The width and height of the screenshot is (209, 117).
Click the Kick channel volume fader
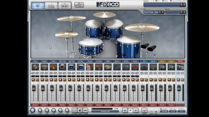[x=34, y=88]
